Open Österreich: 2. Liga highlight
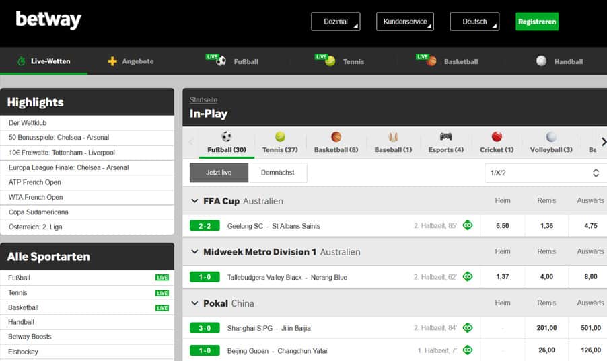This screenshot has width=607, height=361. tap(87, 227)
